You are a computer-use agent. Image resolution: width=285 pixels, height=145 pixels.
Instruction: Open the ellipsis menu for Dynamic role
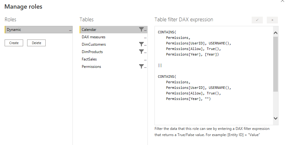pos(70,30)
